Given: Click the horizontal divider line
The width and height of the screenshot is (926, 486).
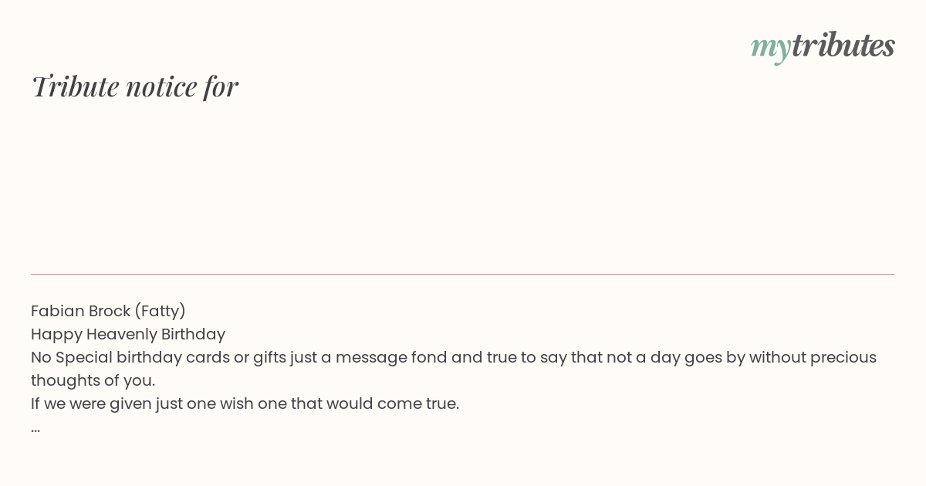Looking at the screenshot, I should [x=463, y=274].
